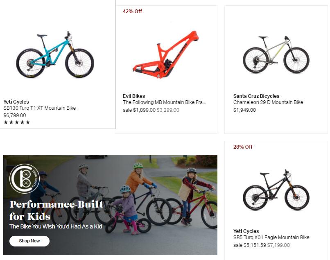Click the Santa Cruz Bicycles brand name

click(256, 96)
